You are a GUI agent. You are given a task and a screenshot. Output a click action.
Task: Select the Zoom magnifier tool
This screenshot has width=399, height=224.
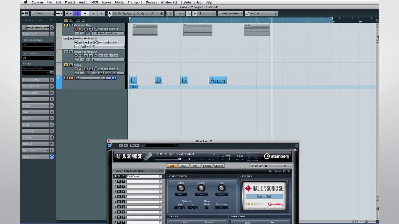coord(133,13)
